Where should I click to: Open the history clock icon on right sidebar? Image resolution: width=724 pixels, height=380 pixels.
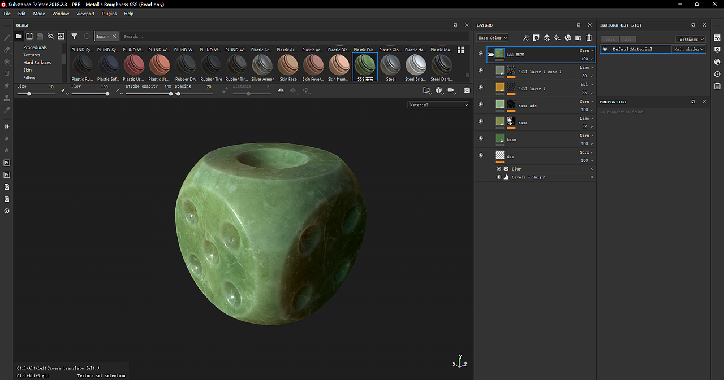717,74
